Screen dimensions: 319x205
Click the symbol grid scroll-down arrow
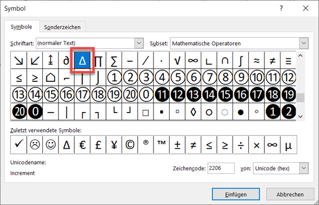click(x=300, y=116)
